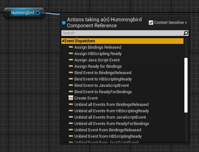Click icon beside Unbind Event from HBScriptingReady
Image resolution: width=199 pixels, height=152 pixels.
(x=71, y=136)
